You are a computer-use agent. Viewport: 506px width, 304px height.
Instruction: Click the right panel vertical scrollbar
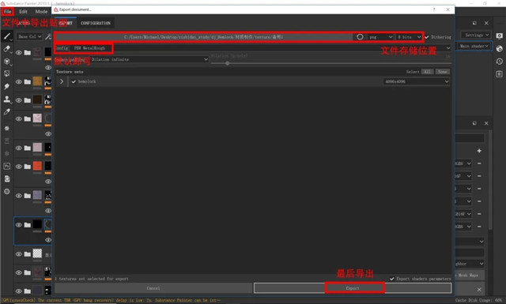click(x=490, y=179)
